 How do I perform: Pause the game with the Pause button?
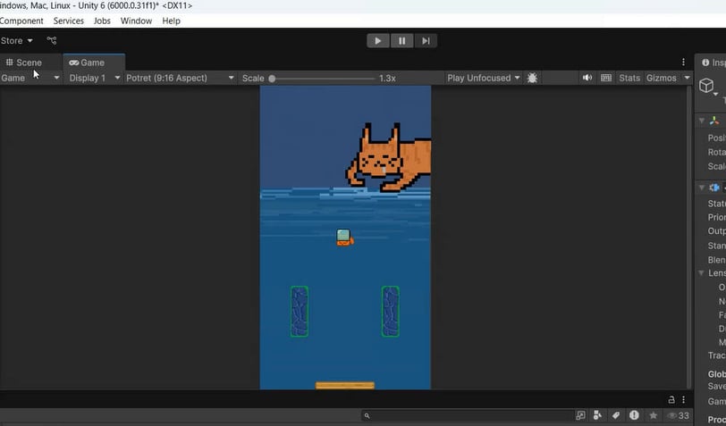pos(402,41)
